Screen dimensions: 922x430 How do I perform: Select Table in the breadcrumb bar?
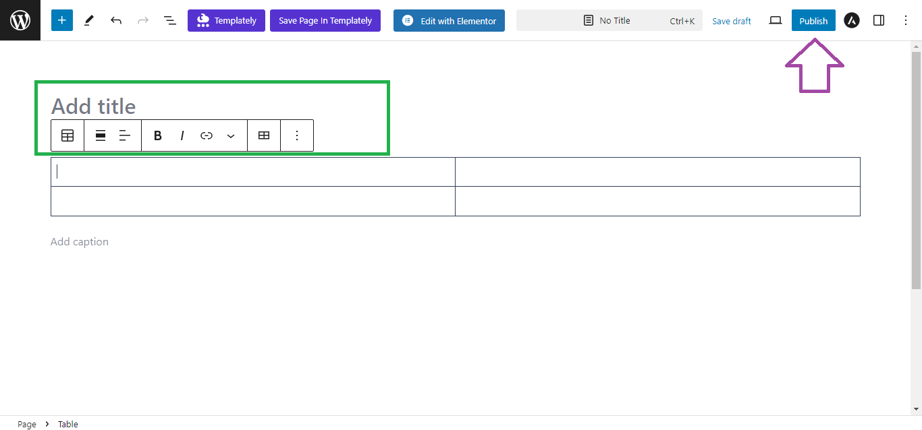pyautogui.click(x=68, y=424)
